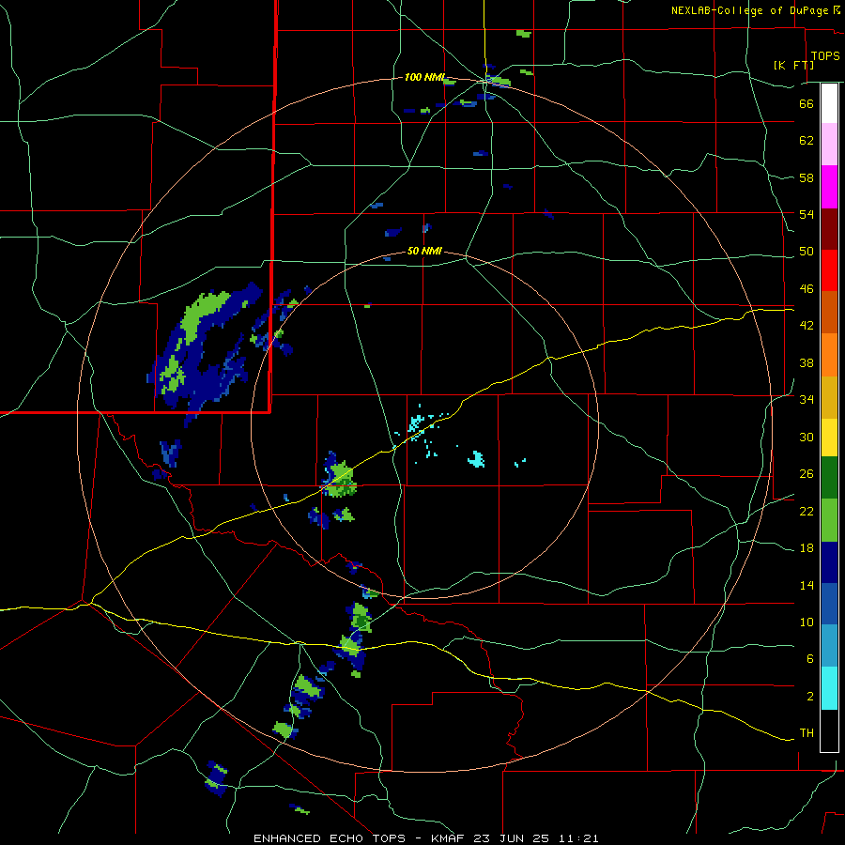Click the yellow legend swatch near 30
Viewport: 845px width, 845px height.
[x=829, y=438]
